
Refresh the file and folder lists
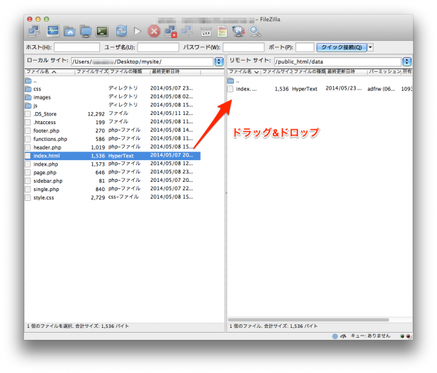coord(121,31)
